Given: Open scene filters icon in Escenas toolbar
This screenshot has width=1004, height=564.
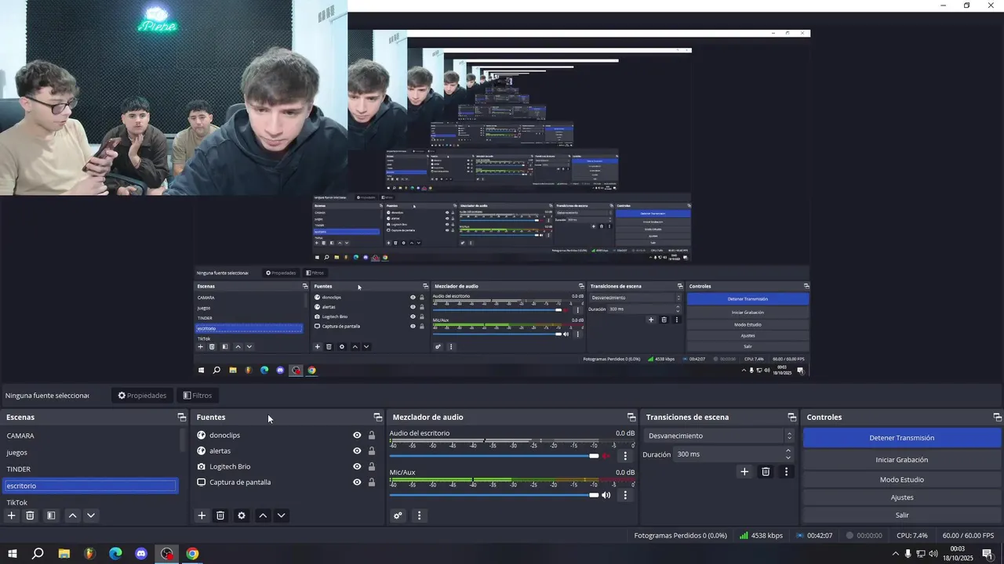Looking at the screenshot, I should 51,515.
